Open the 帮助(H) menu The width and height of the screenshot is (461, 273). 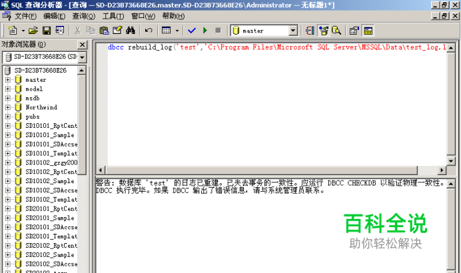point(173,16)
